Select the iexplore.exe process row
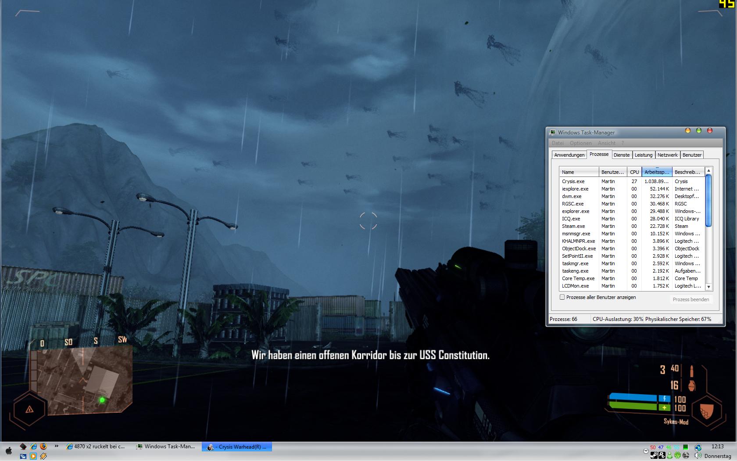 632,189
